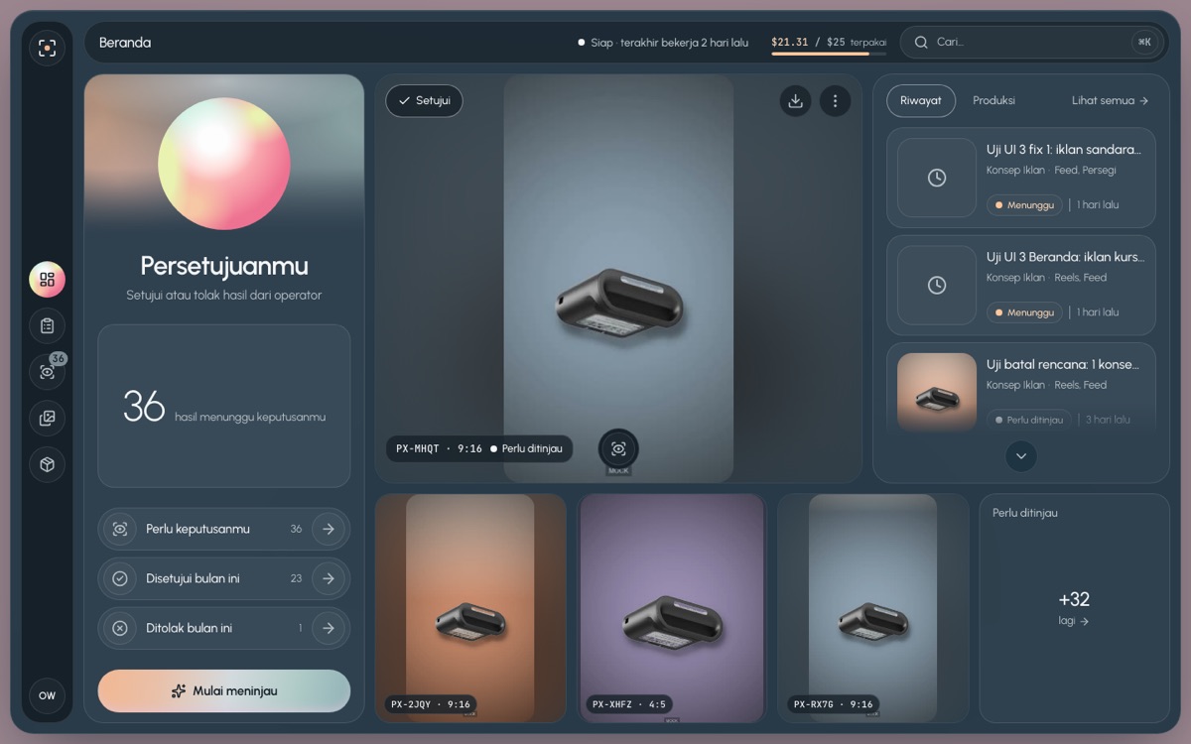The height and width of the screenshot is (744, 1191).
Task: Open the PX-XHFZ 4:5 thumbnail
Action: point(672,608)
